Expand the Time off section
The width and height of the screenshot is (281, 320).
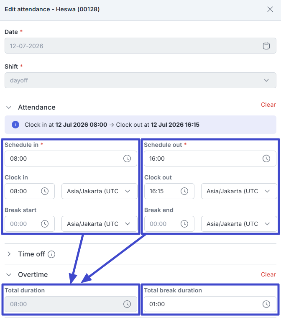click(9, 254)
